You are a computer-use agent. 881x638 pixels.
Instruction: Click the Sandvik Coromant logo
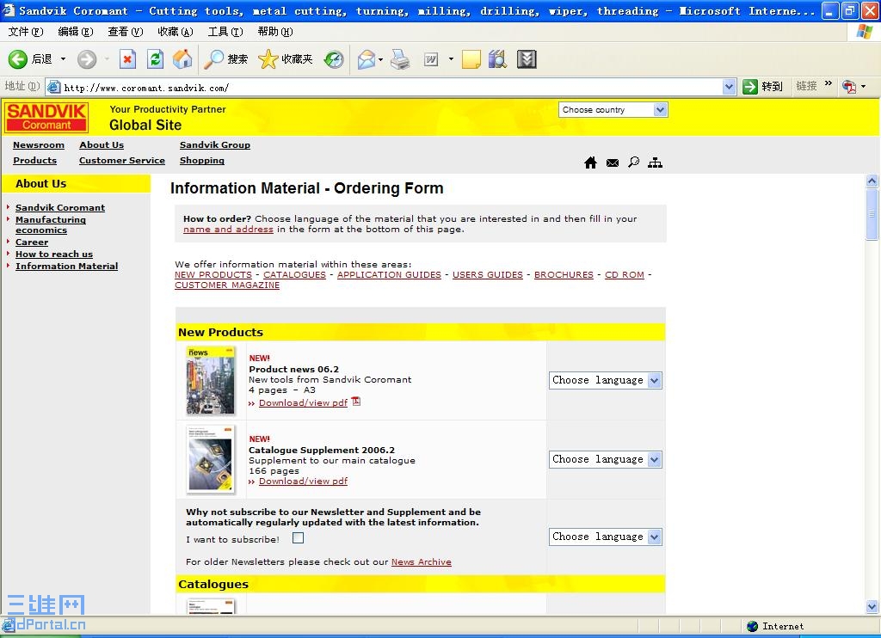[46, 117]
